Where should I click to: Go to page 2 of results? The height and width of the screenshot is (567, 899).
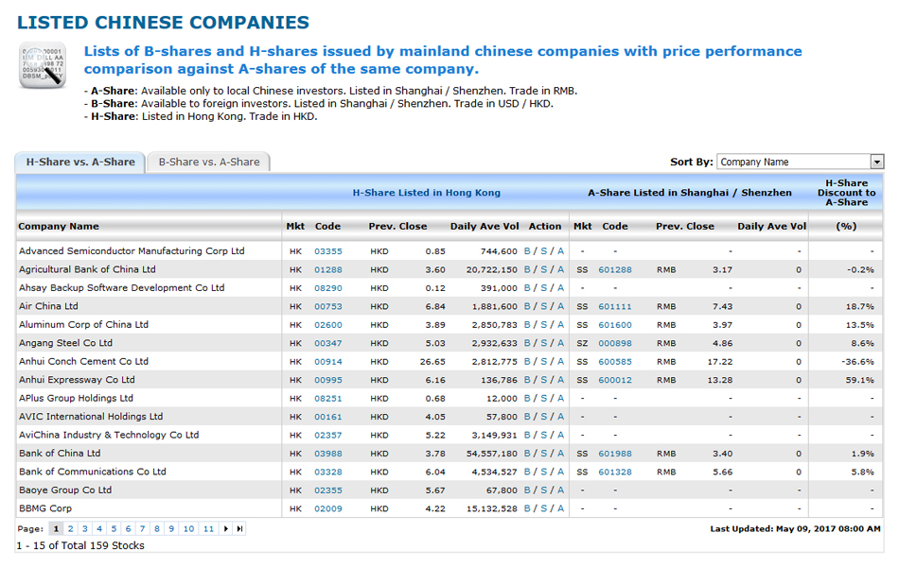point(71,528)
